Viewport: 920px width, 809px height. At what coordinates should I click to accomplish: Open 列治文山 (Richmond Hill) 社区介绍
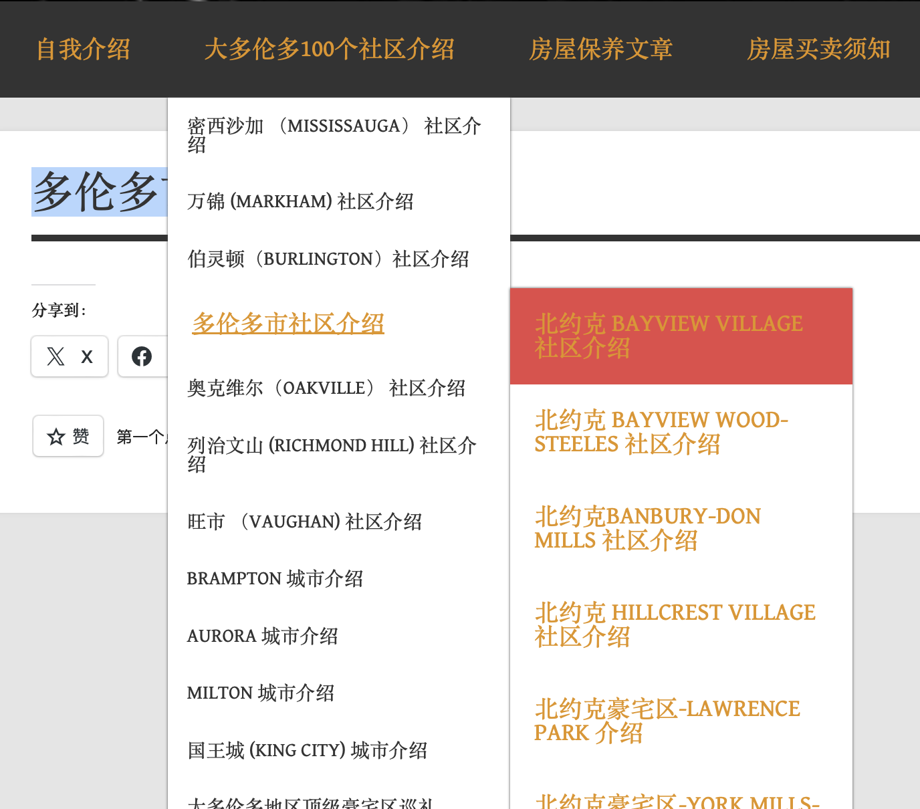(x=332, y=454)
